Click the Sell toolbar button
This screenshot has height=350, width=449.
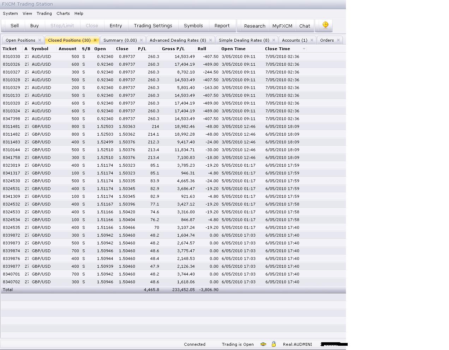[x=14, y=25]
